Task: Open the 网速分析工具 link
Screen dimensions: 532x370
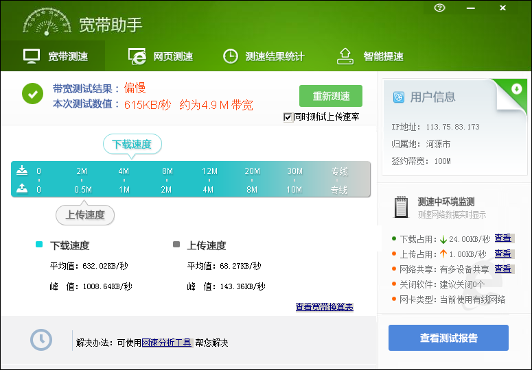Action: [167, 343]
